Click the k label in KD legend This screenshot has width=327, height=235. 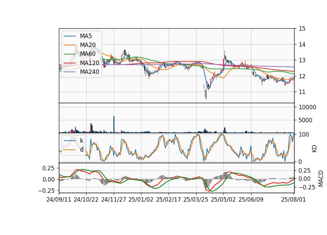(x=81, y=141)
